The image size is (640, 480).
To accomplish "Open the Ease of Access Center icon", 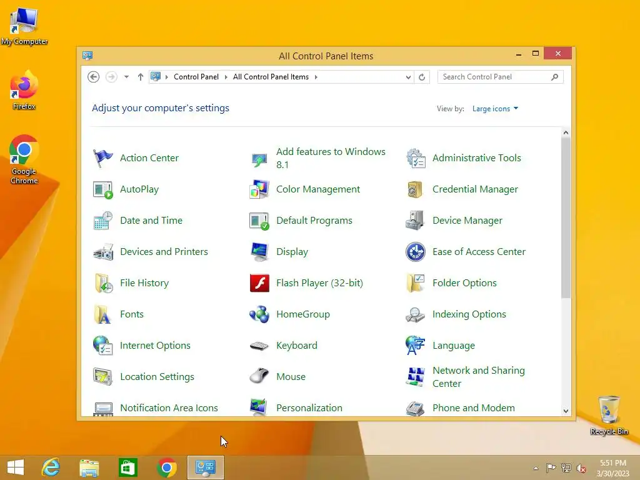I will [416, 252].
